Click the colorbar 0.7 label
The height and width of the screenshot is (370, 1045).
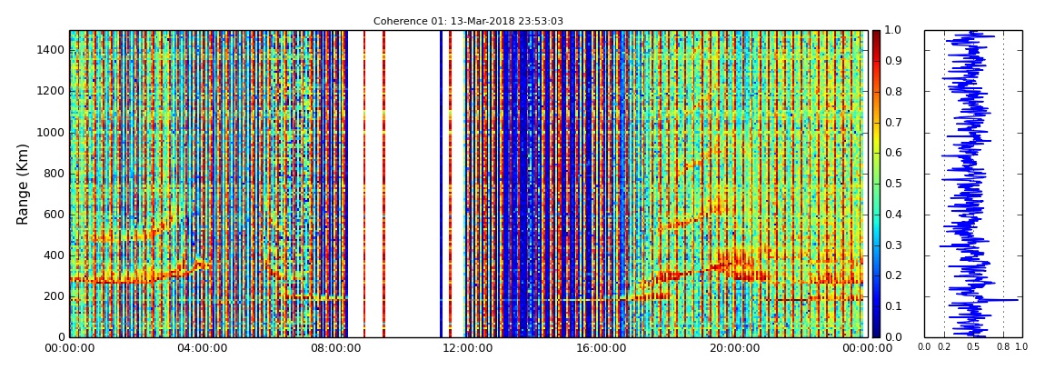click(x=891, y=122)
